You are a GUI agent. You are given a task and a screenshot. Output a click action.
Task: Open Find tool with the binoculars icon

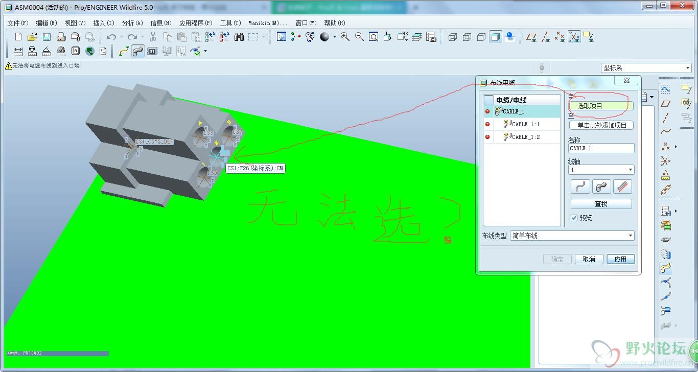point(239,37)
